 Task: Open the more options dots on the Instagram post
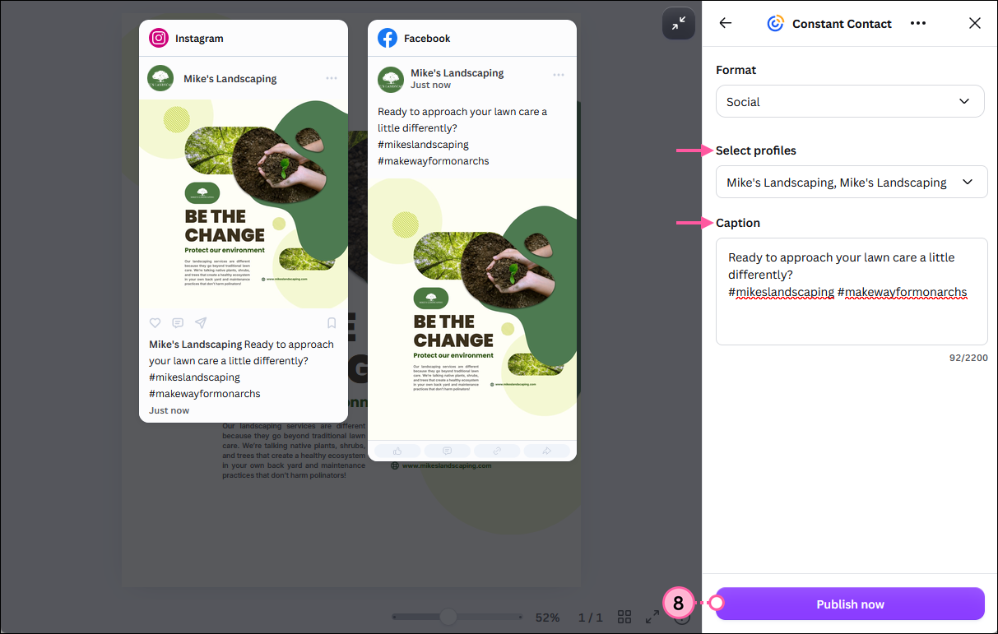(x=332, y=78)
